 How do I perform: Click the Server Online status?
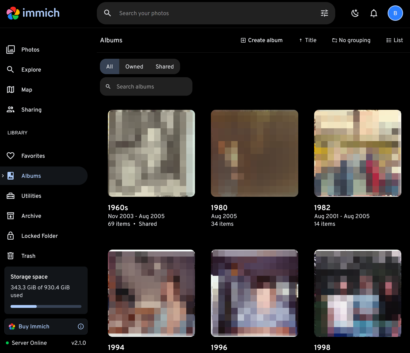26,343
